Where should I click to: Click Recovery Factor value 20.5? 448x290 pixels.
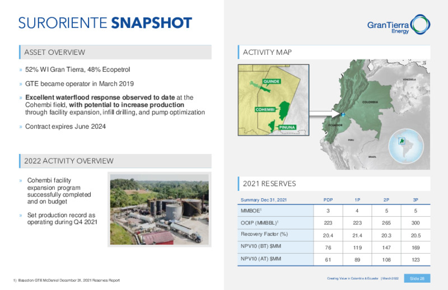click(416, 236)
